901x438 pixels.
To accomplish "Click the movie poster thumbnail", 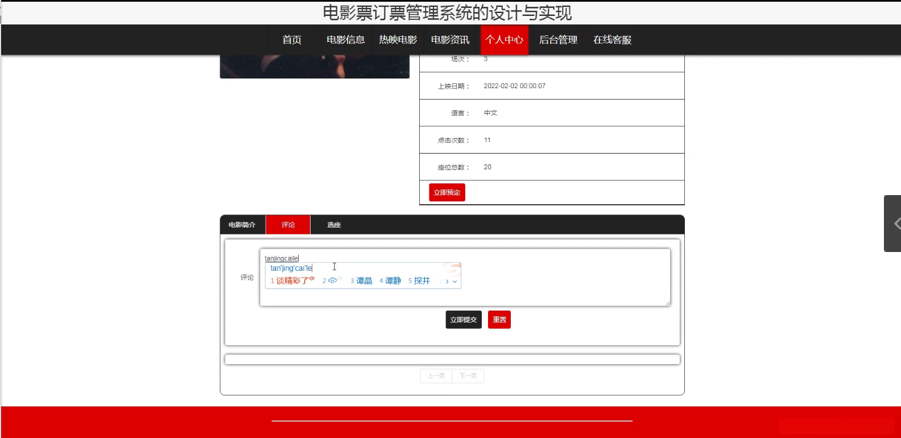I will [315, 67].
